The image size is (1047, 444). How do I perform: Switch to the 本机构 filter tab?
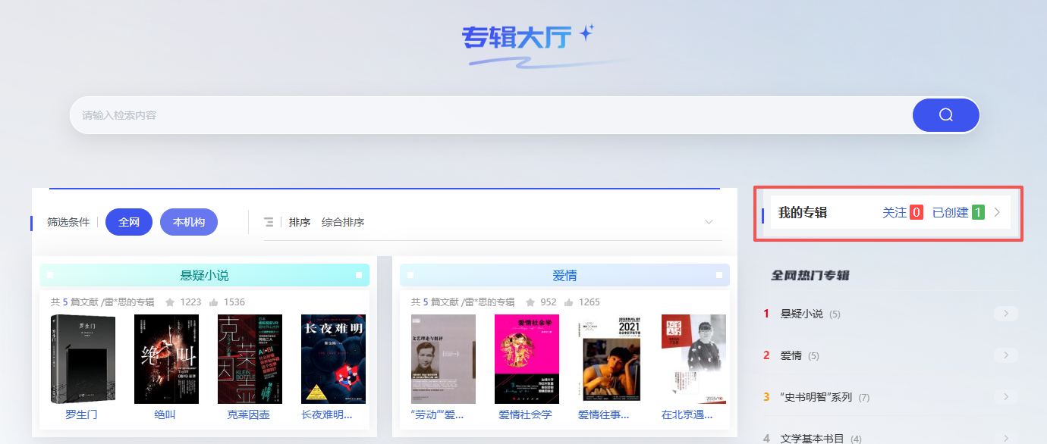188,222
